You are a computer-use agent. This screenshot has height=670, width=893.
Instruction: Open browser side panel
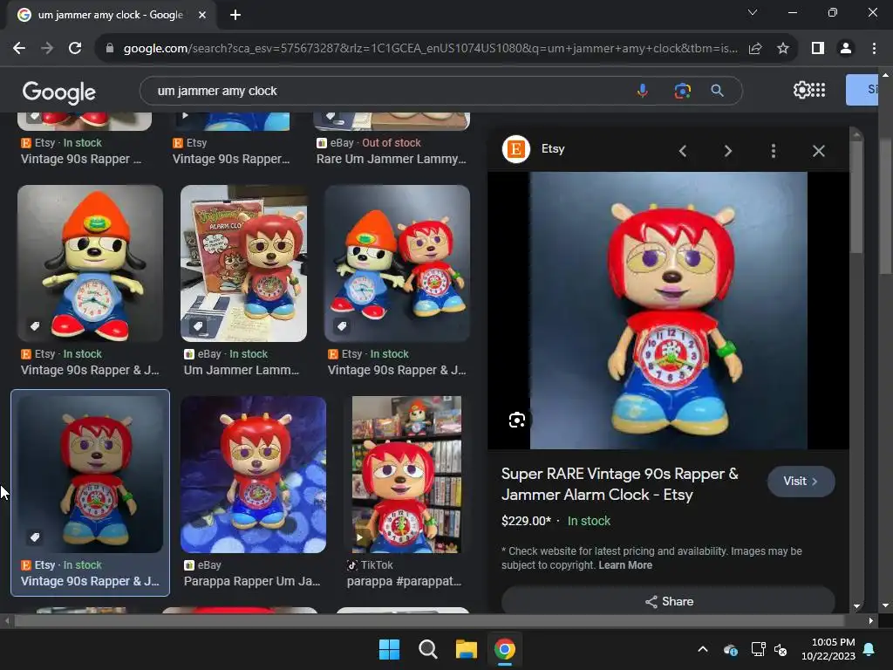pyautogui.click(x=818, y=49)
